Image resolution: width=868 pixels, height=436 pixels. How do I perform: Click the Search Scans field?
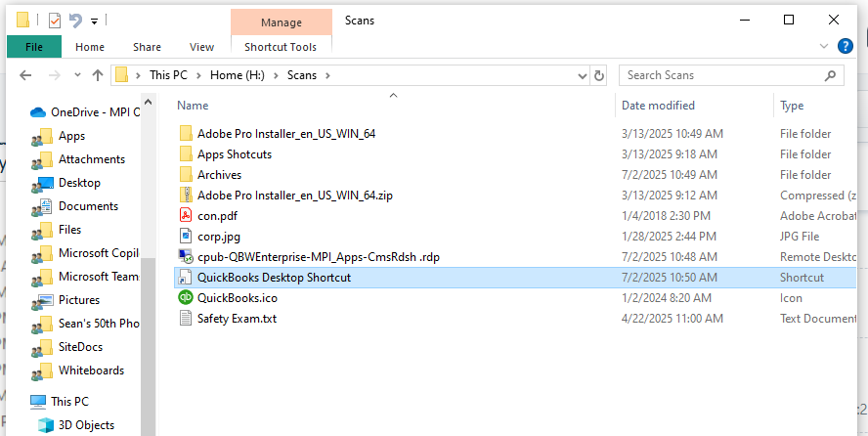(x=731, y=76)
